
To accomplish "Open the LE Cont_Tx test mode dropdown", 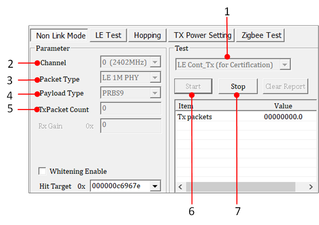I will coord(285,65).
